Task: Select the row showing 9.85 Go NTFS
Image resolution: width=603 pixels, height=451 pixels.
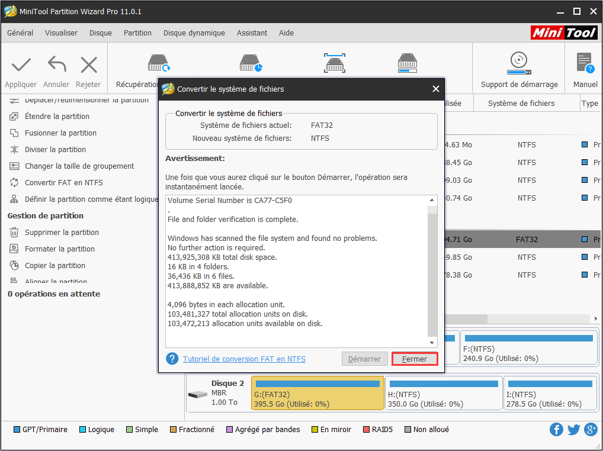Action: pos(522,257)
